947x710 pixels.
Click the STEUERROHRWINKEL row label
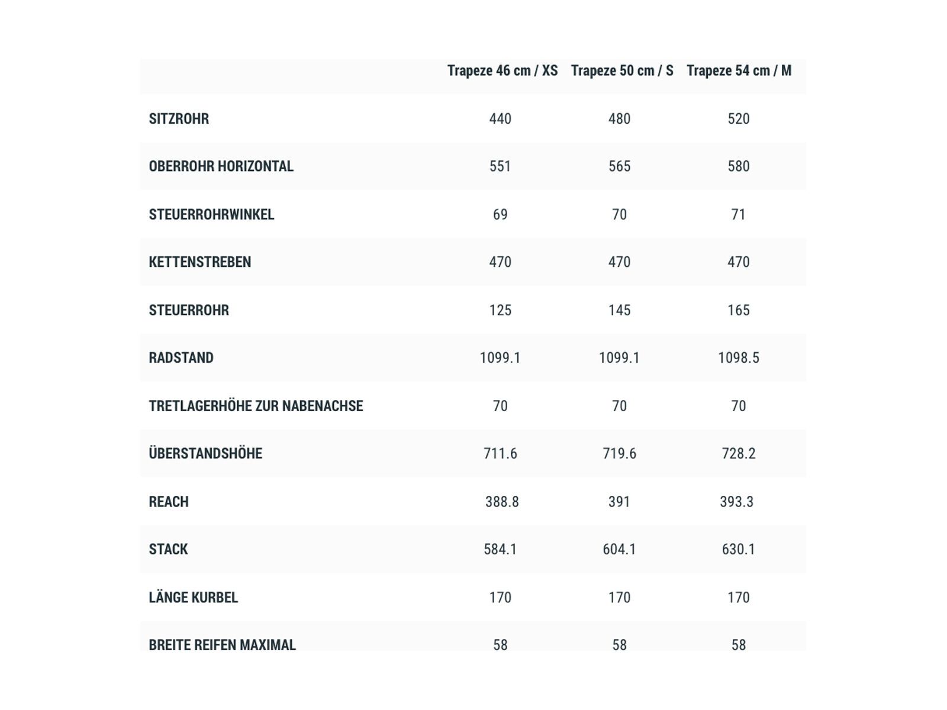point(211,214)
